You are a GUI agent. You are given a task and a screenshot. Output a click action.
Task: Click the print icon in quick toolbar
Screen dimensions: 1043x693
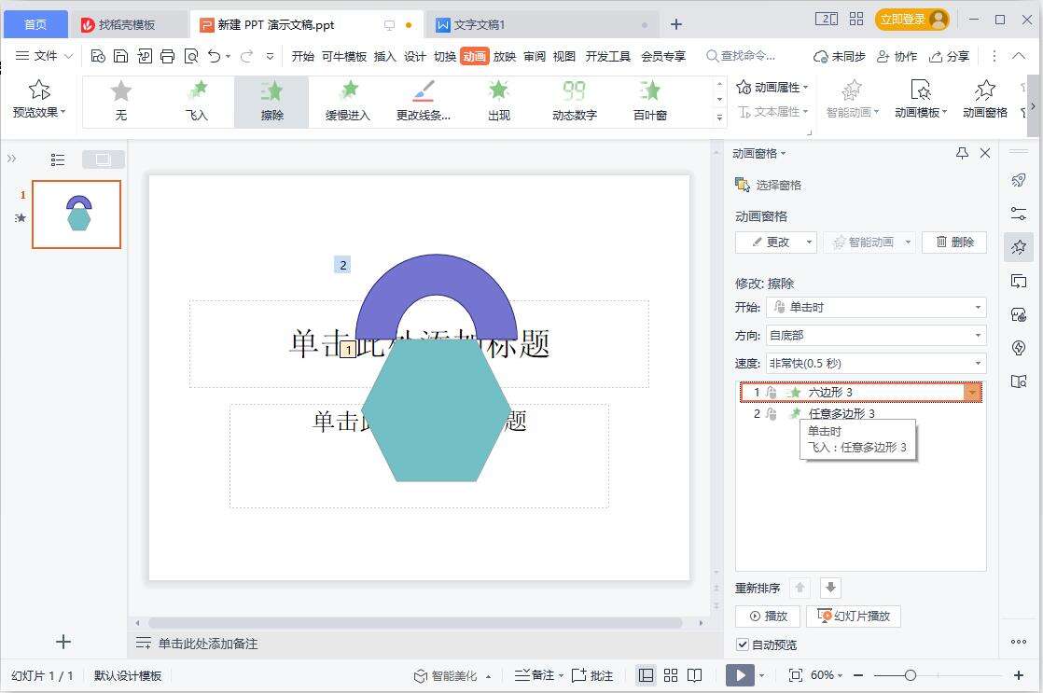168,57
